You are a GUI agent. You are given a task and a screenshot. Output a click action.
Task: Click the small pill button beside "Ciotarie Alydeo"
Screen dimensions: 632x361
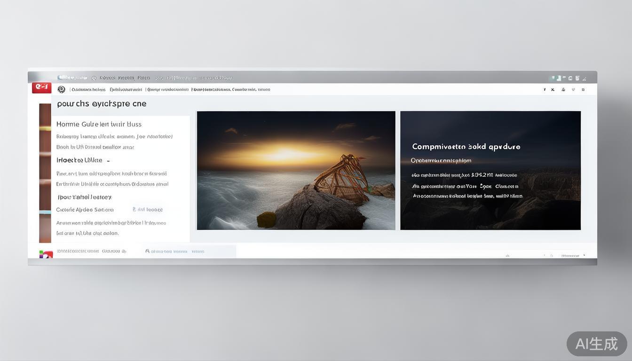[148, 210]
